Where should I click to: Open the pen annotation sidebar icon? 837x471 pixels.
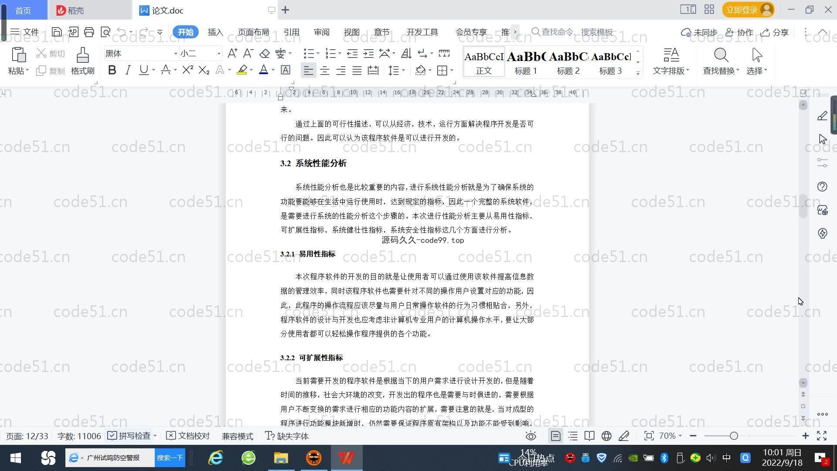[822, 116]
